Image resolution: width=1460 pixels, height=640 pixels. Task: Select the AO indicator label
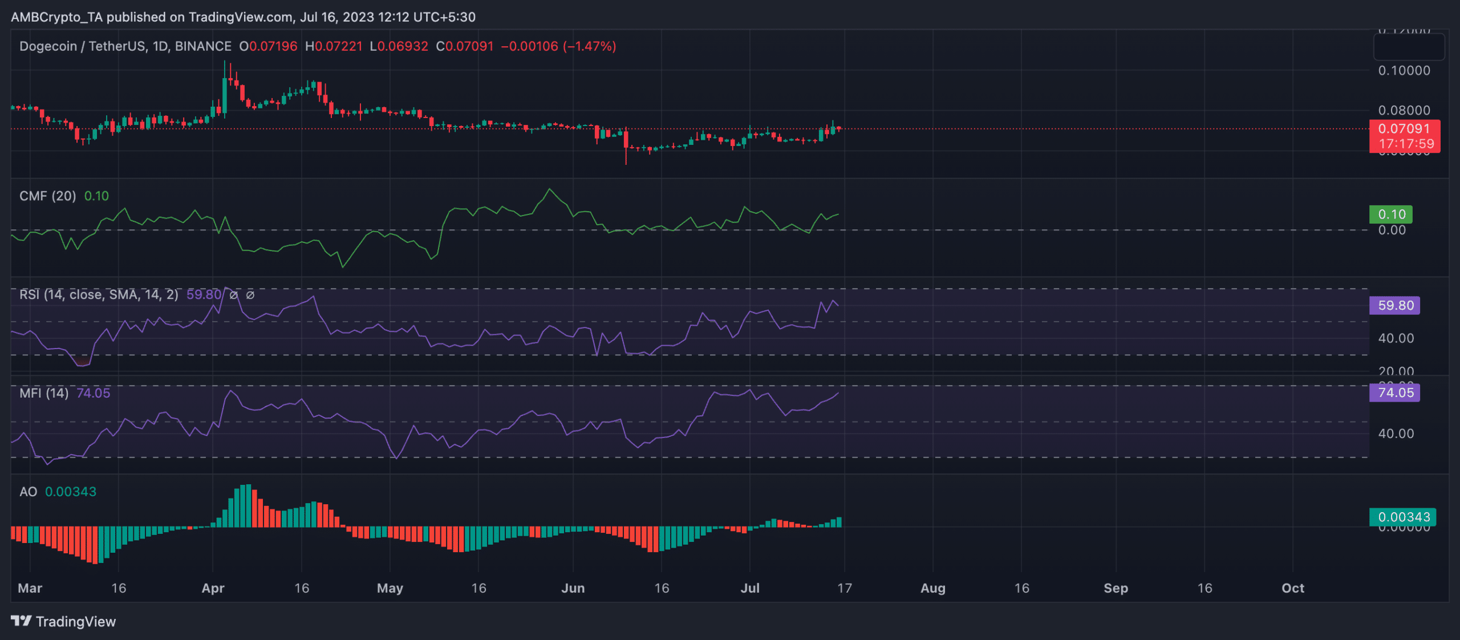point(29,492)
